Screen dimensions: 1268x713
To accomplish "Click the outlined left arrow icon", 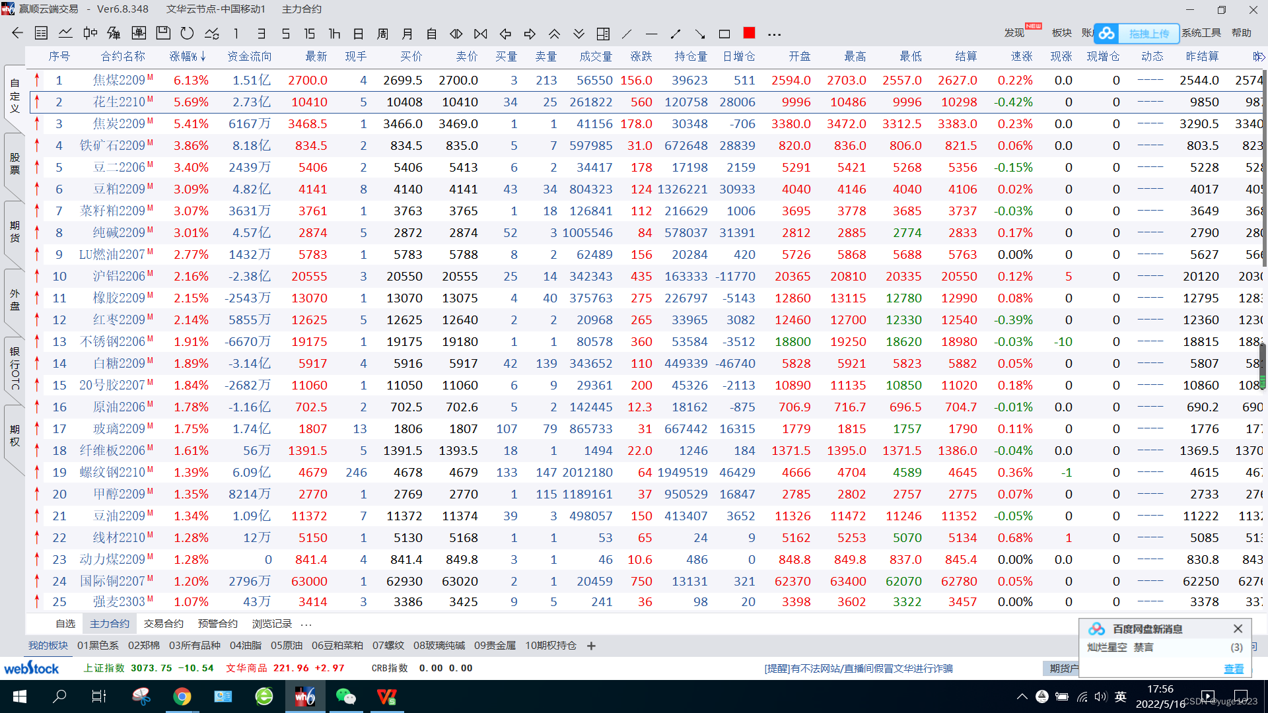I will (505, 34).
